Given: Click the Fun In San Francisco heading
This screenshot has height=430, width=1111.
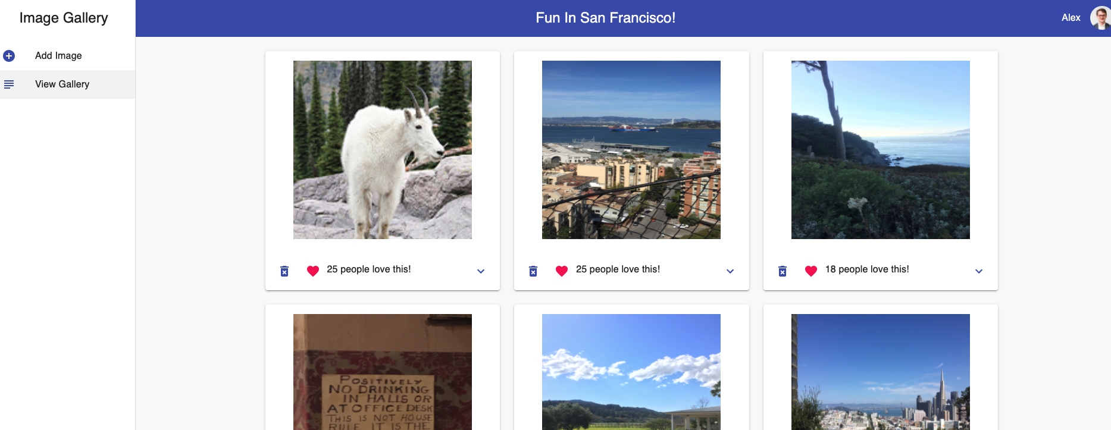Looking at the screenshot, I should pyautogui.click(x=605, y=18).
